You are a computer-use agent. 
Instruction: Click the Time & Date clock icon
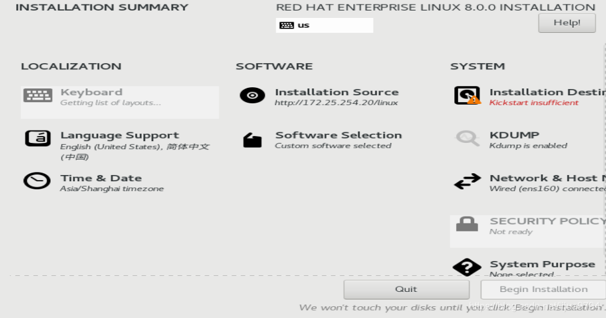point(37,181)
